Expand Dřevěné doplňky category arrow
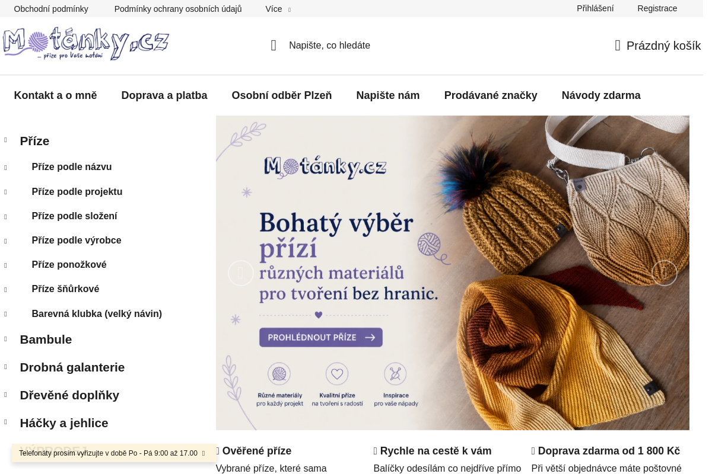The width and height of the screenshot is (712, 474). (x=5, y=395)
